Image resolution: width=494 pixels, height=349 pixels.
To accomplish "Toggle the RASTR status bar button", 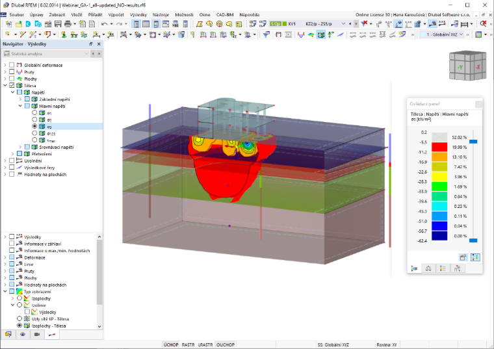I will point(188,344).
